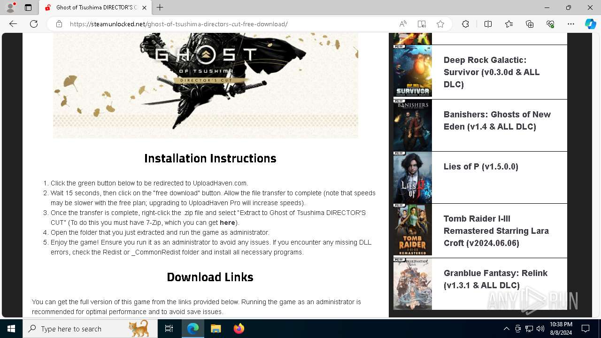This screenshot has width=601, height=338.
Task: Reload the page with Refresh icon
Action: click(x=34, y=24)
